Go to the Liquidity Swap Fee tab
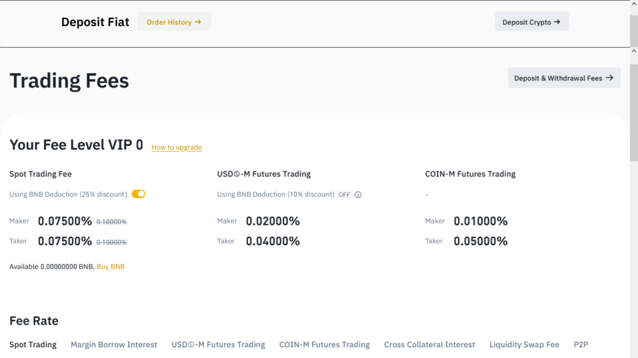The height and width of the screenshot is (358, 638). pos(524,345)
